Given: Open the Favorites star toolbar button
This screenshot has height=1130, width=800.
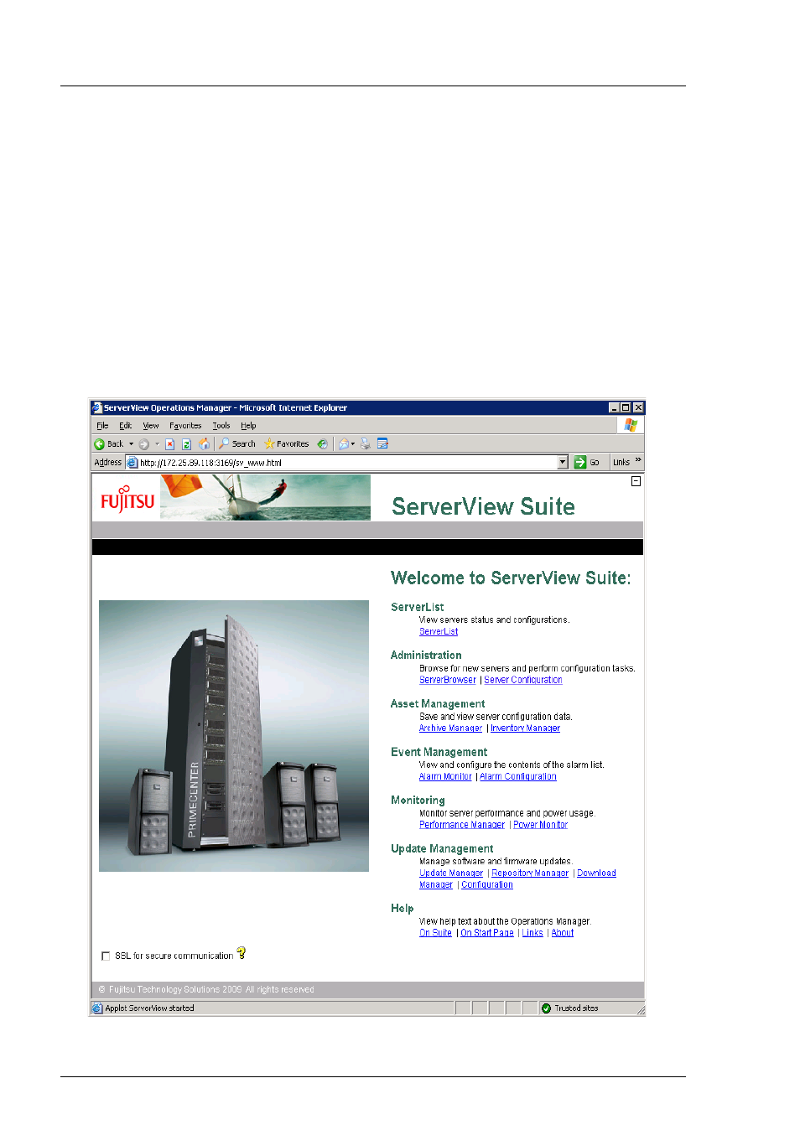Looking at the screenshot, I should (286, 443).
